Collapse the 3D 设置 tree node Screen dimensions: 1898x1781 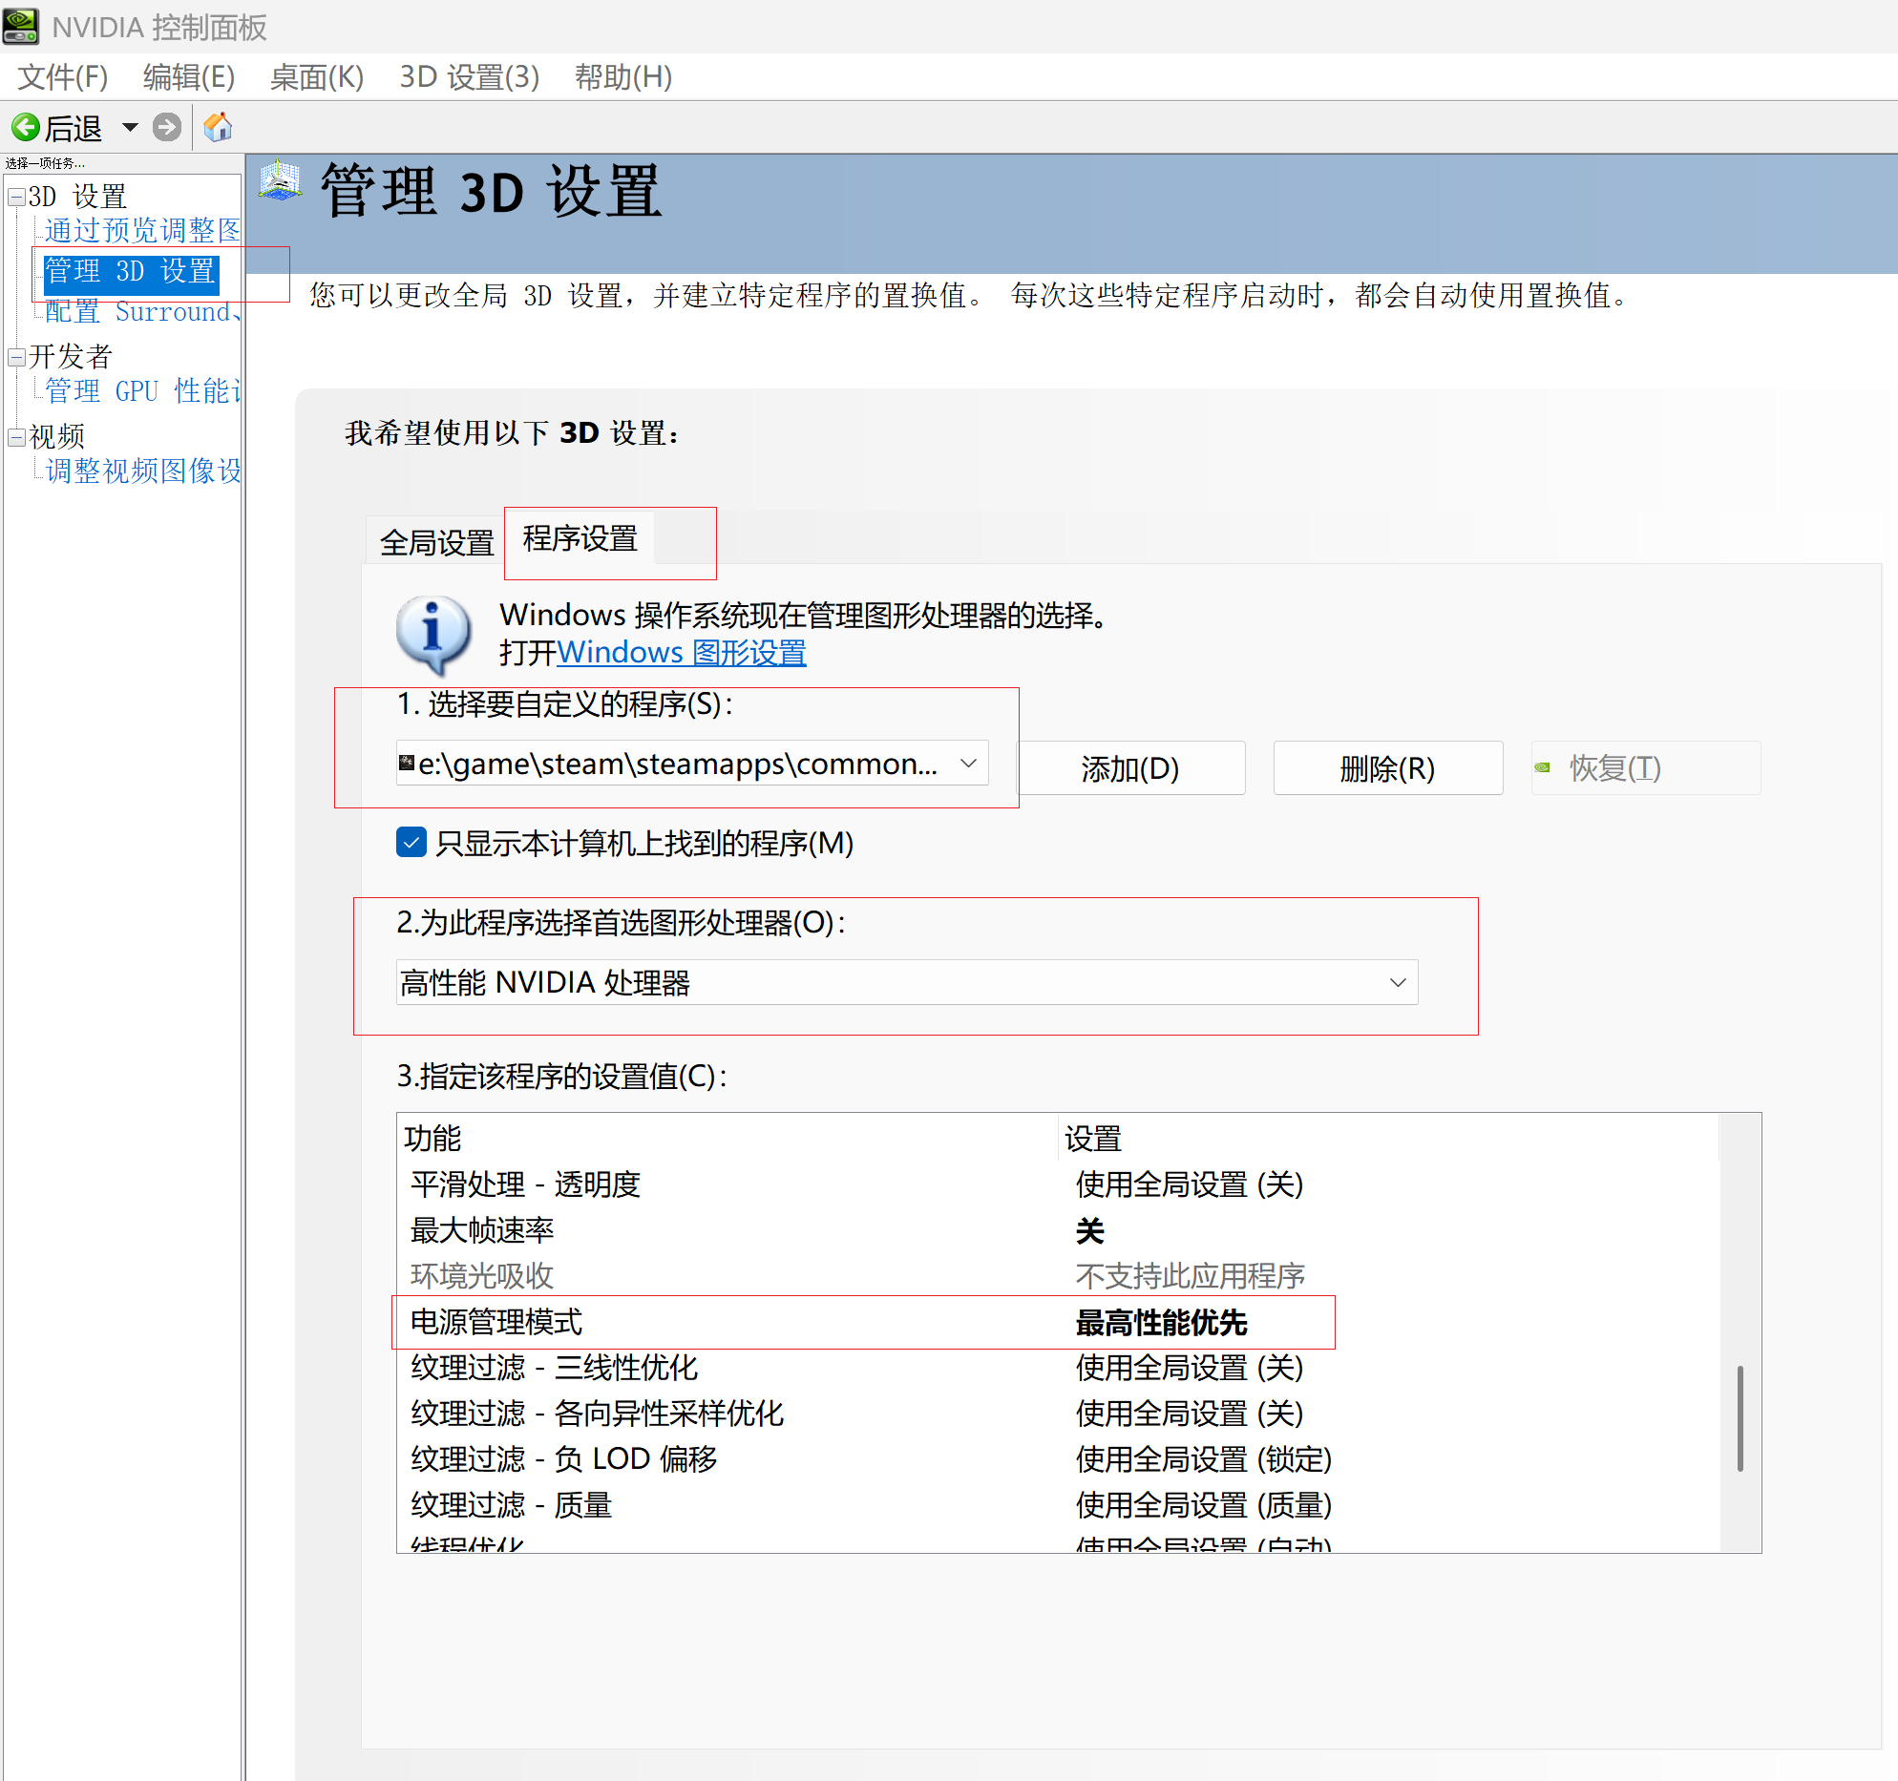coord(16,198)
